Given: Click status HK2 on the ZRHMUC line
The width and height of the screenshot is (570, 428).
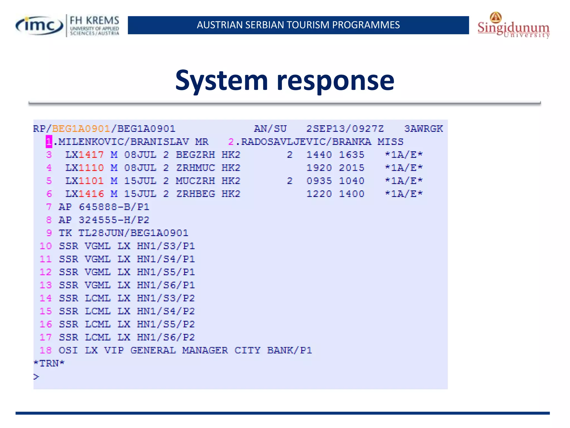Looking at the screenshot, I should pyautogui.click(x=231, y=168).
